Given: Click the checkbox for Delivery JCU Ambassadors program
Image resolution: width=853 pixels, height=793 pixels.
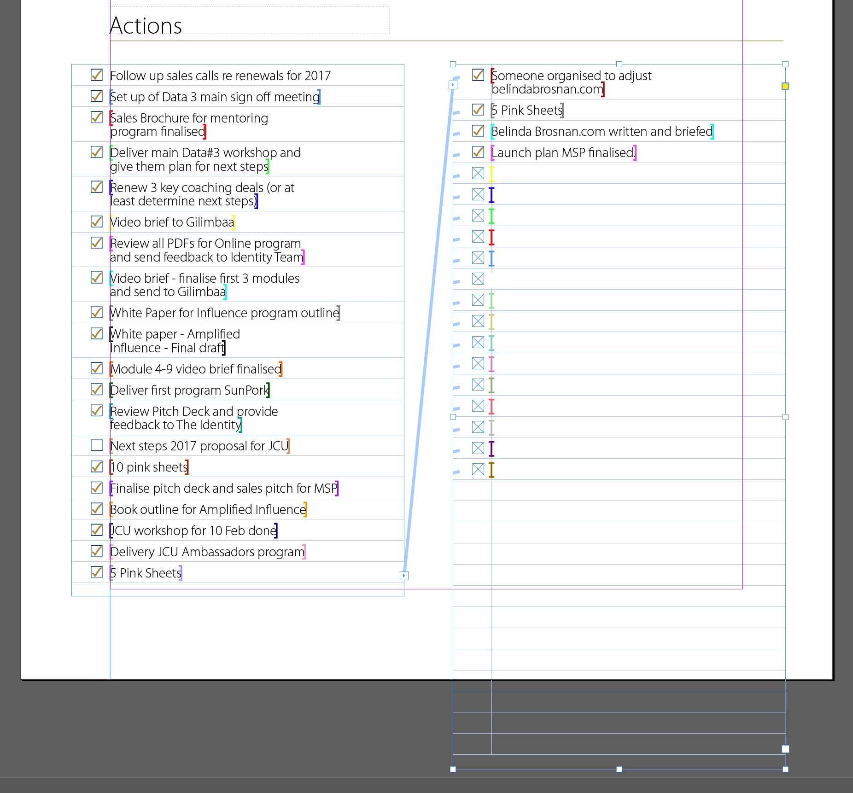Looking at the screenshot, I should (97, 551).
